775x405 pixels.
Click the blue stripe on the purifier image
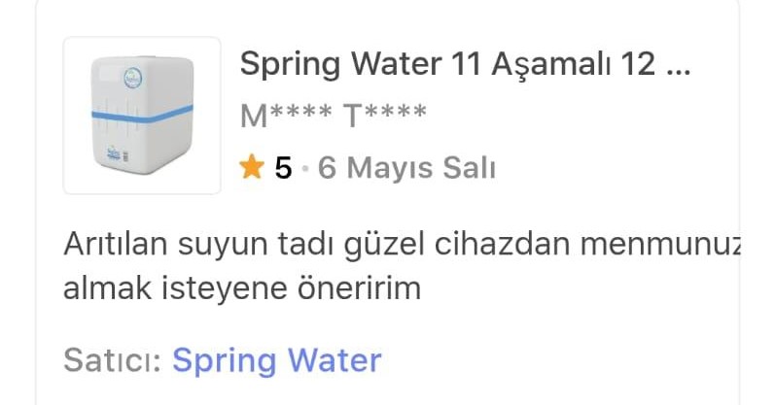[x=142, y=114]
